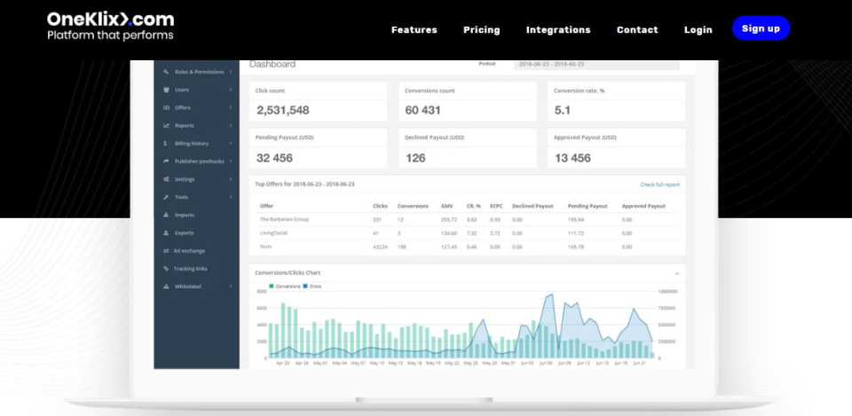Click the ECPC column header

[x=496, y=207]
